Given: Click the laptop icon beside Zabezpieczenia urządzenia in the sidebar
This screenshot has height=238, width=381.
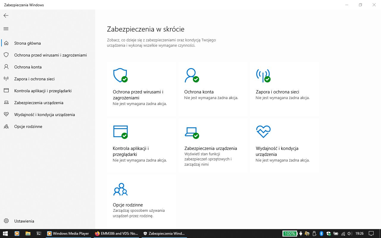Looking at the screenshot, I should 6,103.
